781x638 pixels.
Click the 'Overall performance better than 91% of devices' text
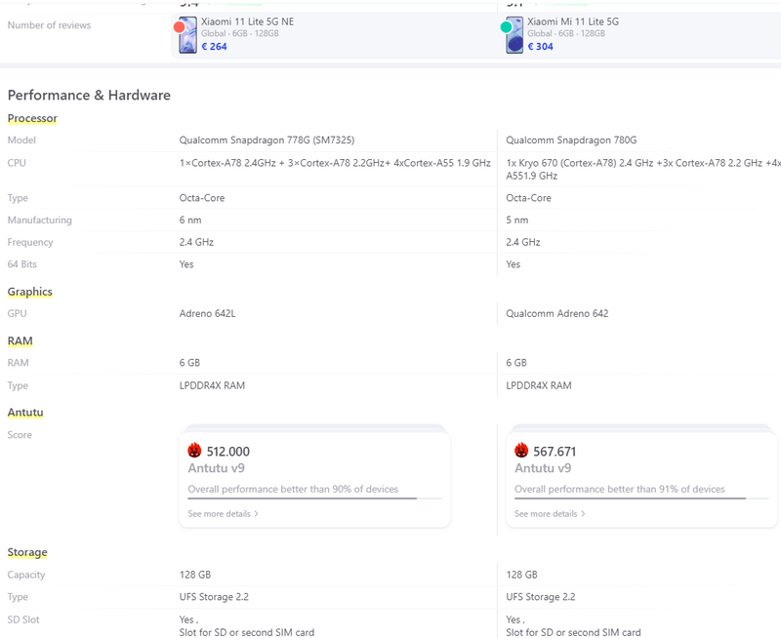(x=620, y=489)
